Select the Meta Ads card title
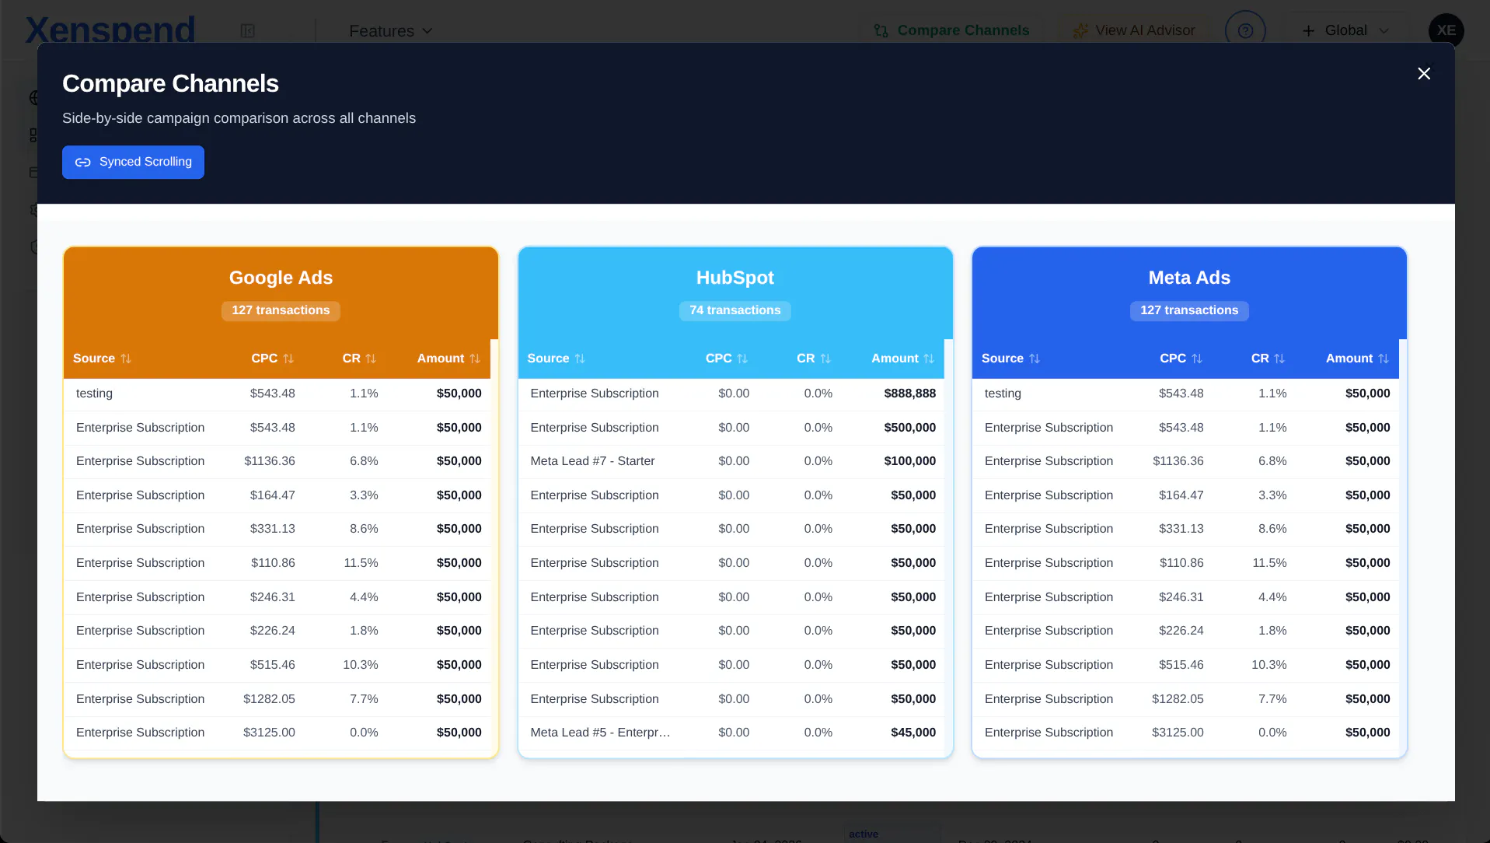 pyautogui.click(x=1189, y=278)
